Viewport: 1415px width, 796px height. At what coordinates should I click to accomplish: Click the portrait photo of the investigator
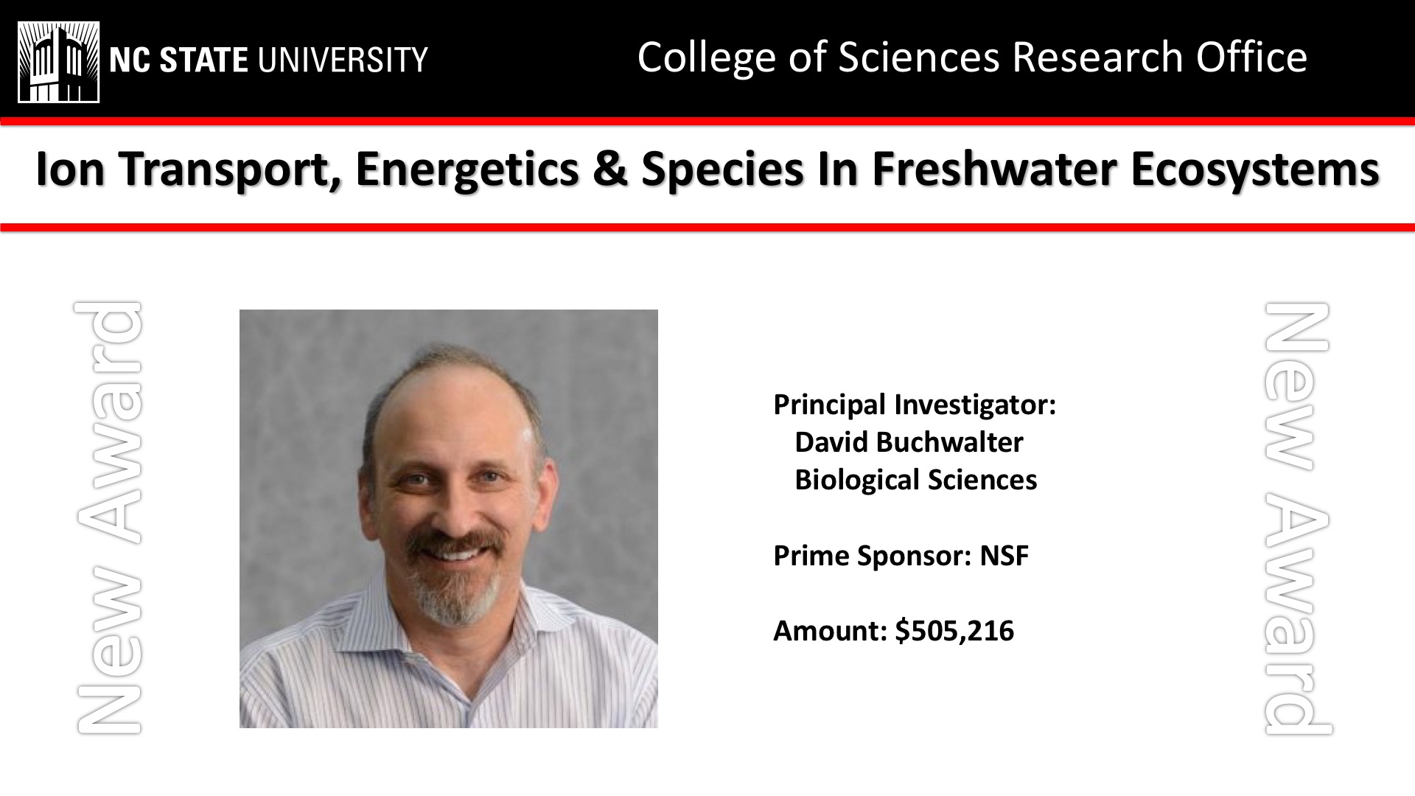(449, 519)
